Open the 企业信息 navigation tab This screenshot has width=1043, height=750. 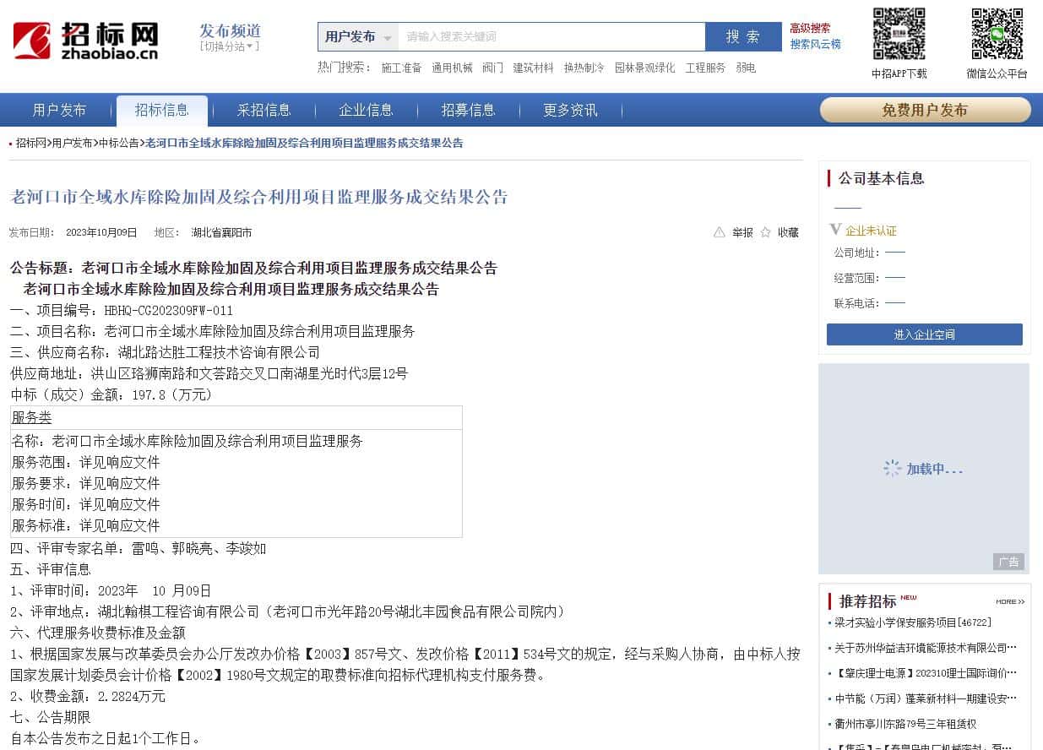pyautogui.click(x=366, y=110)
